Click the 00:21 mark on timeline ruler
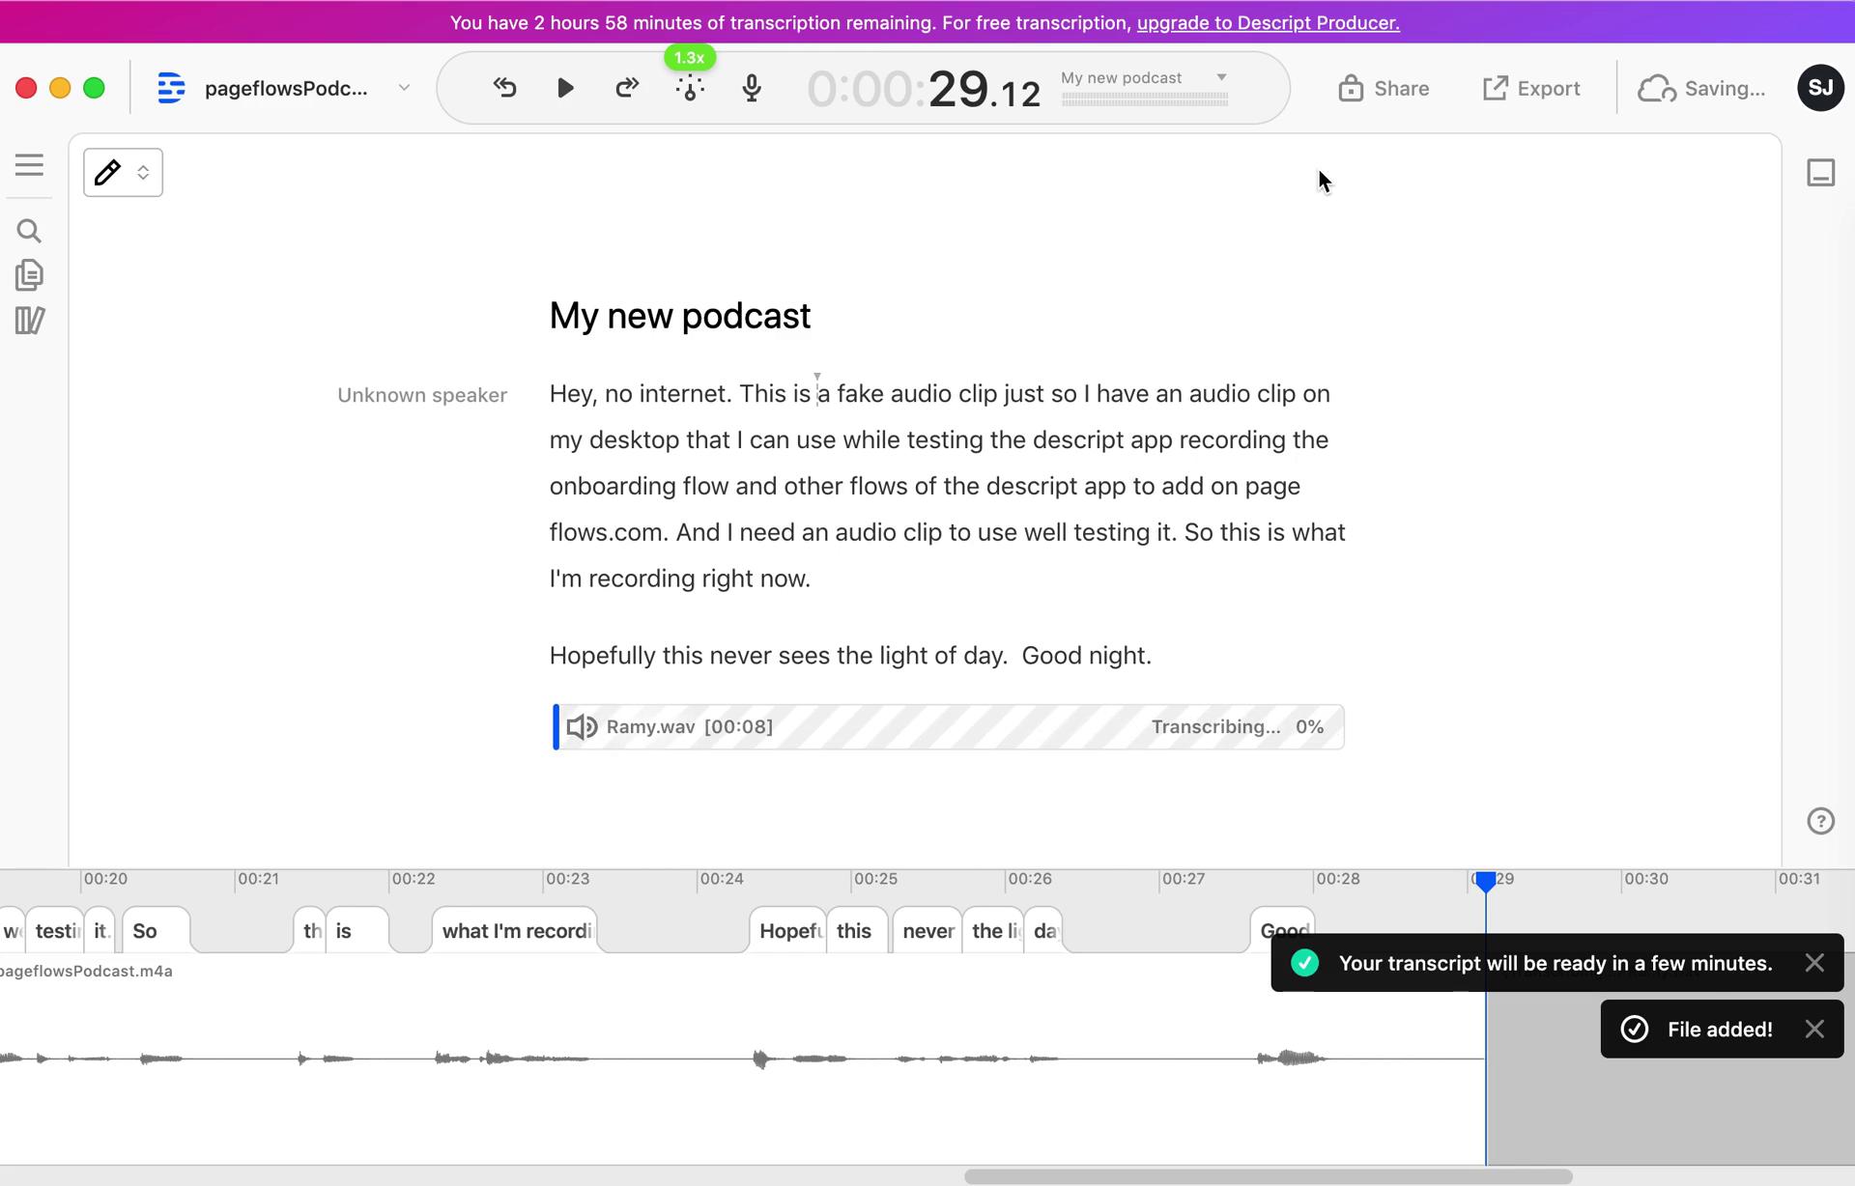 coord(258,879)
